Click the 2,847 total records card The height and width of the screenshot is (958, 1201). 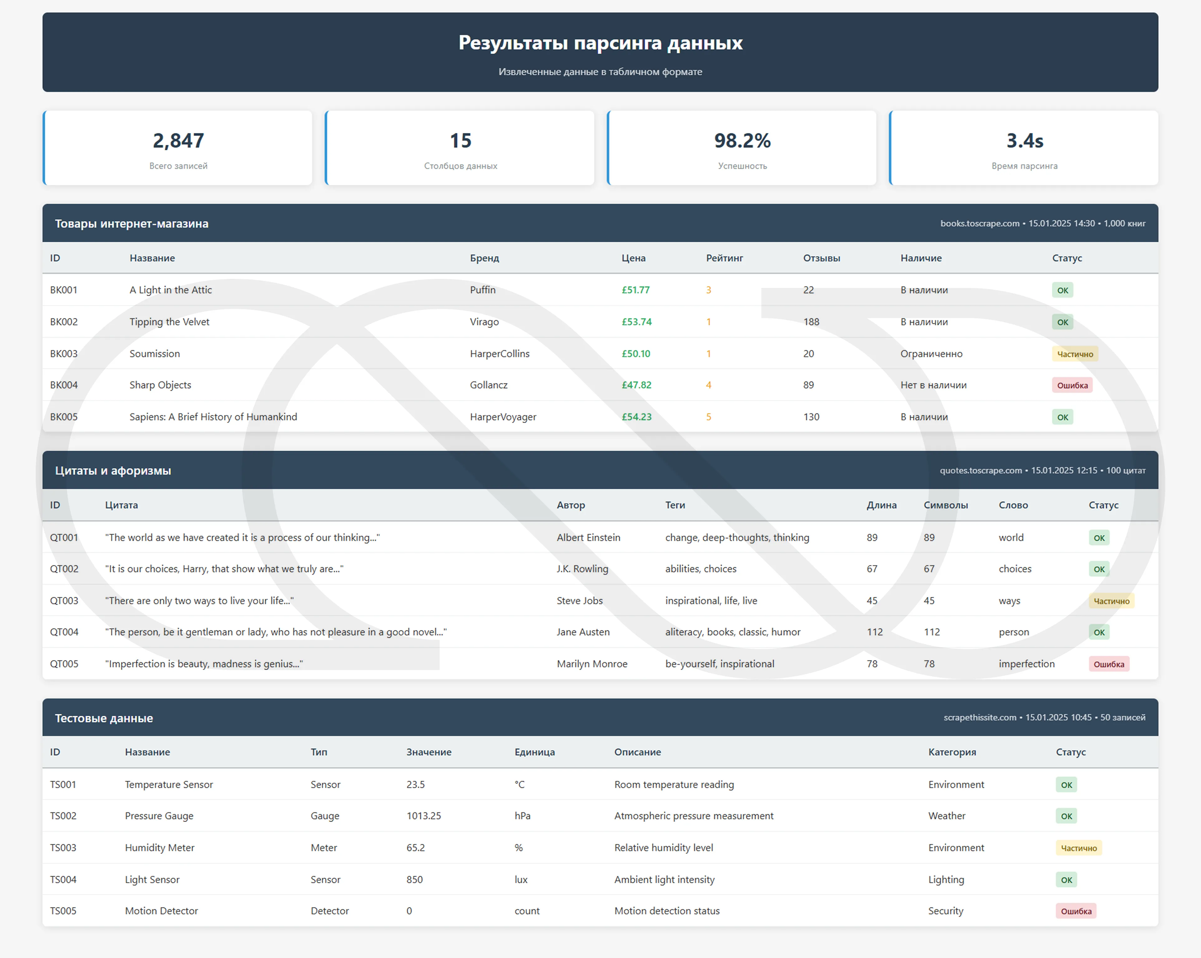click(178, 148)
